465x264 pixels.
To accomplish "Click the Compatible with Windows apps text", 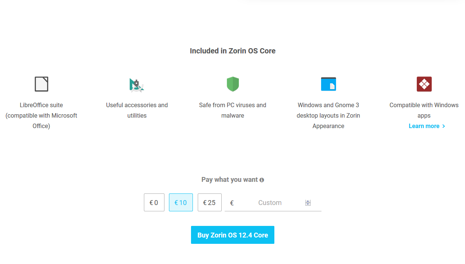I will (x=424, y=110).
